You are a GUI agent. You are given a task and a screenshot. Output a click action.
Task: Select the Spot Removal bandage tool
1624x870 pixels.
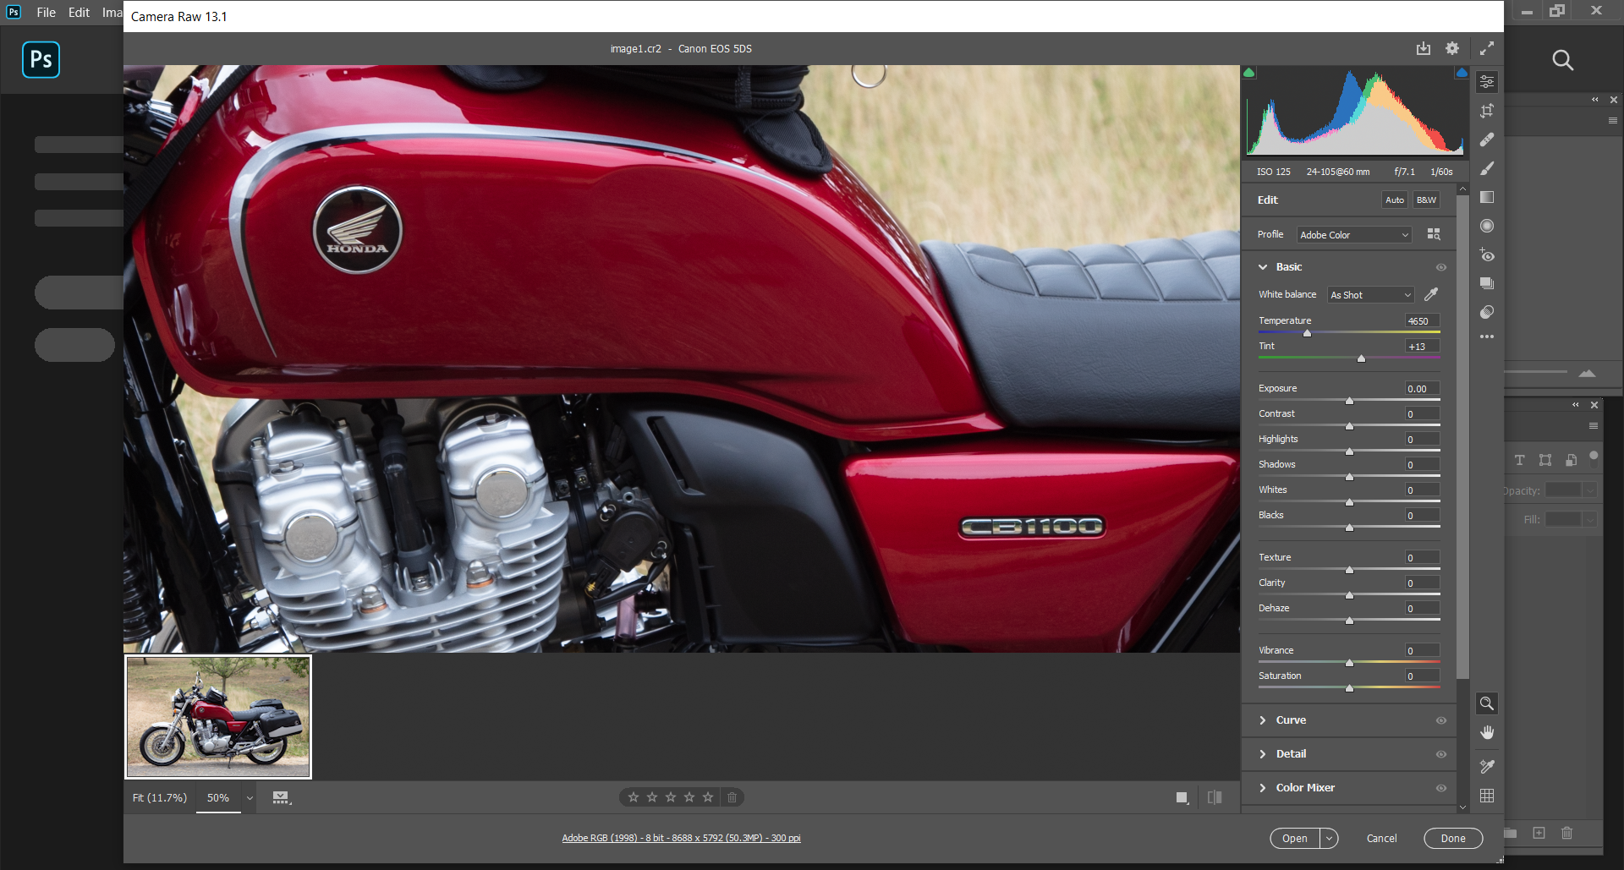point(1487,140)
